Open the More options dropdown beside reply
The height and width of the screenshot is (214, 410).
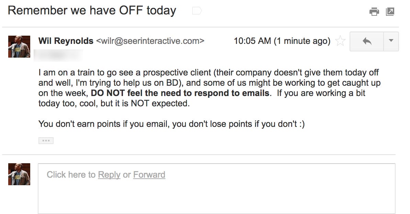pos(391,41)
